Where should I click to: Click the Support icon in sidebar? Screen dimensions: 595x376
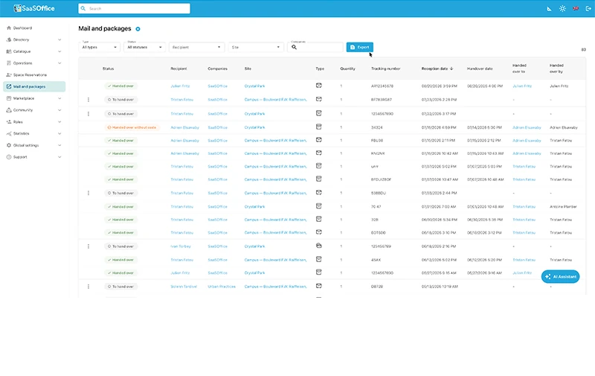point(9,157)
